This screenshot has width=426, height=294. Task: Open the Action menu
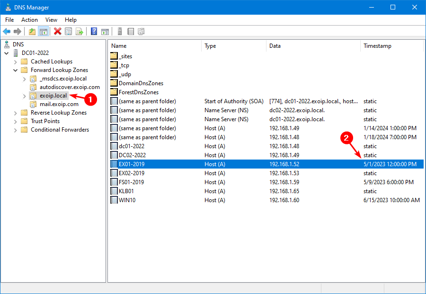click(x=29, y=20)
